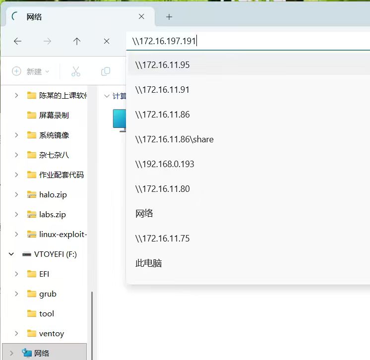Choose \\172.16.11.86\share suggestion
The width and height of the screenshot is (370, 360).
174,139
